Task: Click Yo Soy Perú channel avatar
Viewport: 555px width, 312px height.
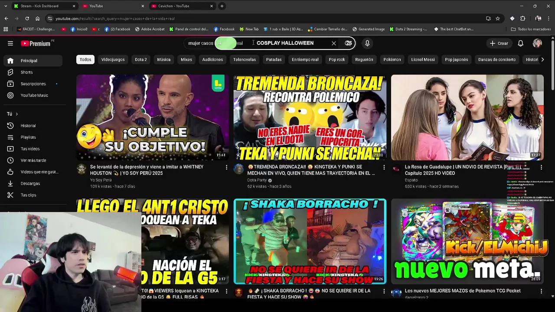Action: point(82,169)
